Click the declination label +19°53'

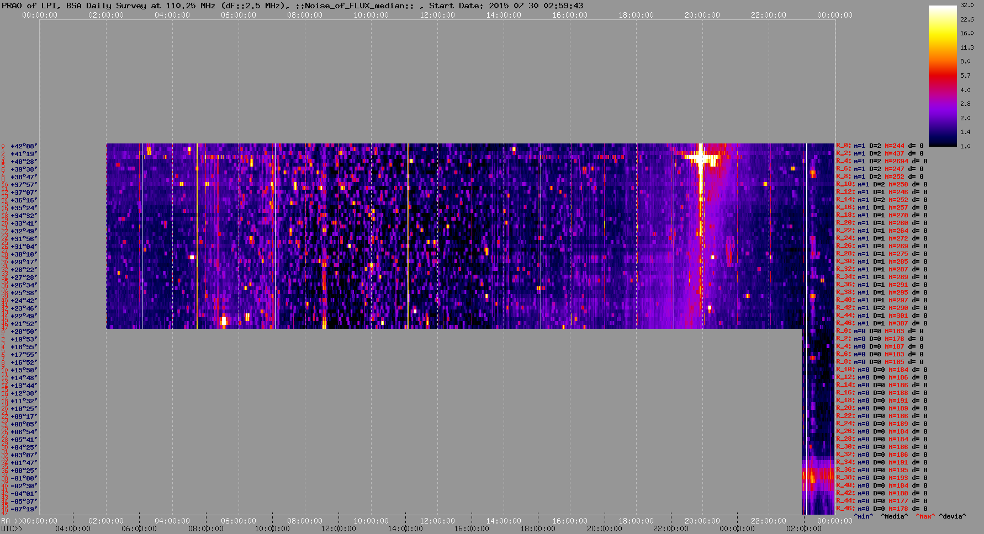click(x=24, y=339)
